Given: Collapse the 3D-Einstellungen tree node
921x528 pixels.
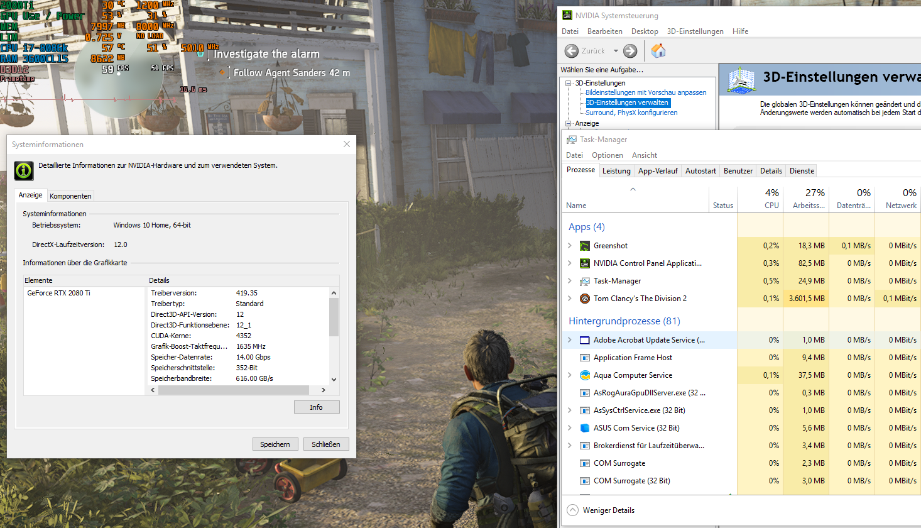Looking at the screenshot, I should (569, 83).
